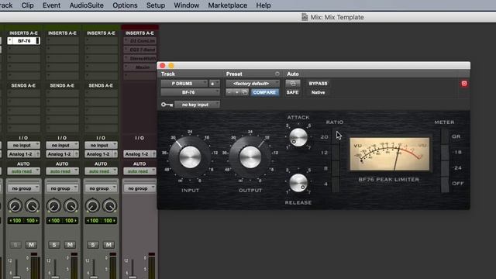Open the no key input dropdown
496x279 pixels.
click(197, 105)
